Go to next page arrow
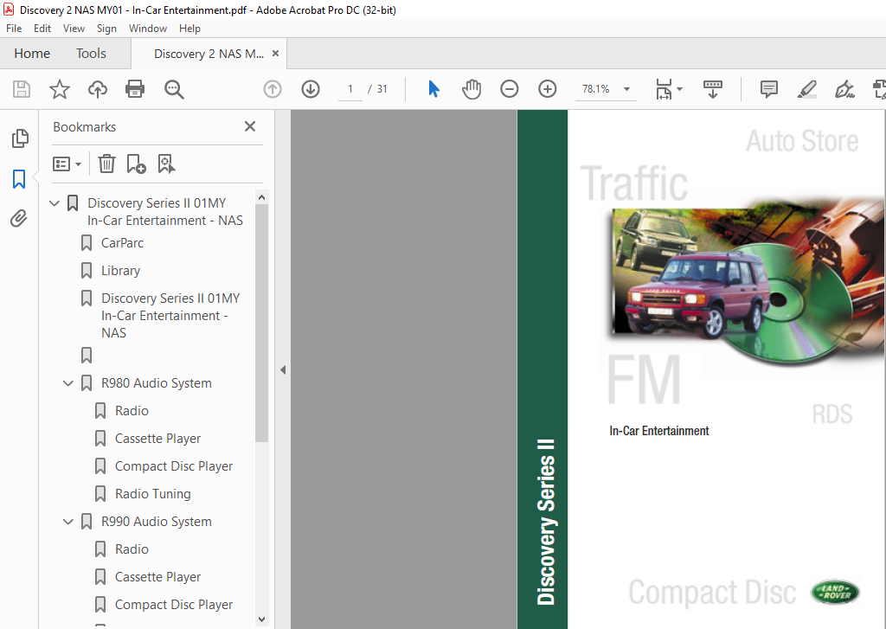The height and width of the screenshot is (629, 886). (311, 89)
